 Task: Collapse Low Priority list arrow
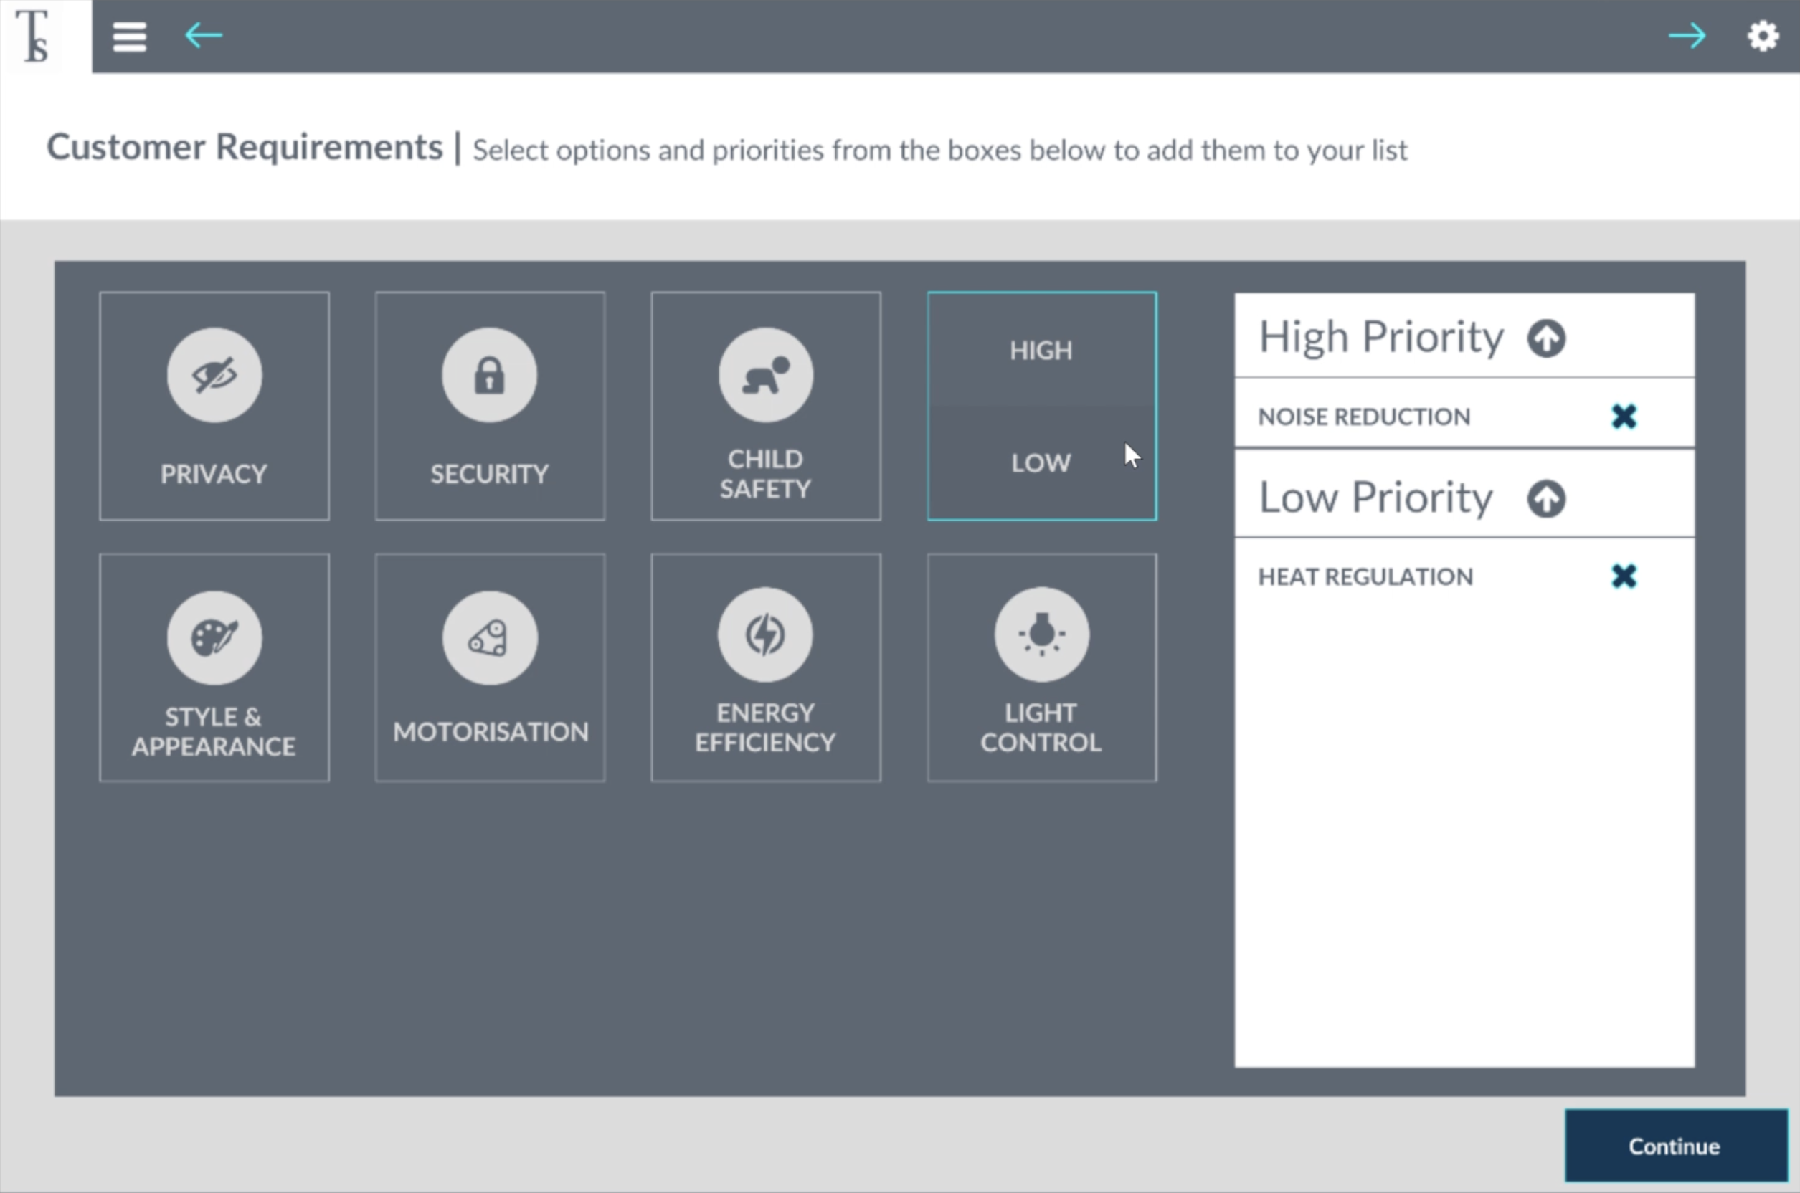(1546, 499)
